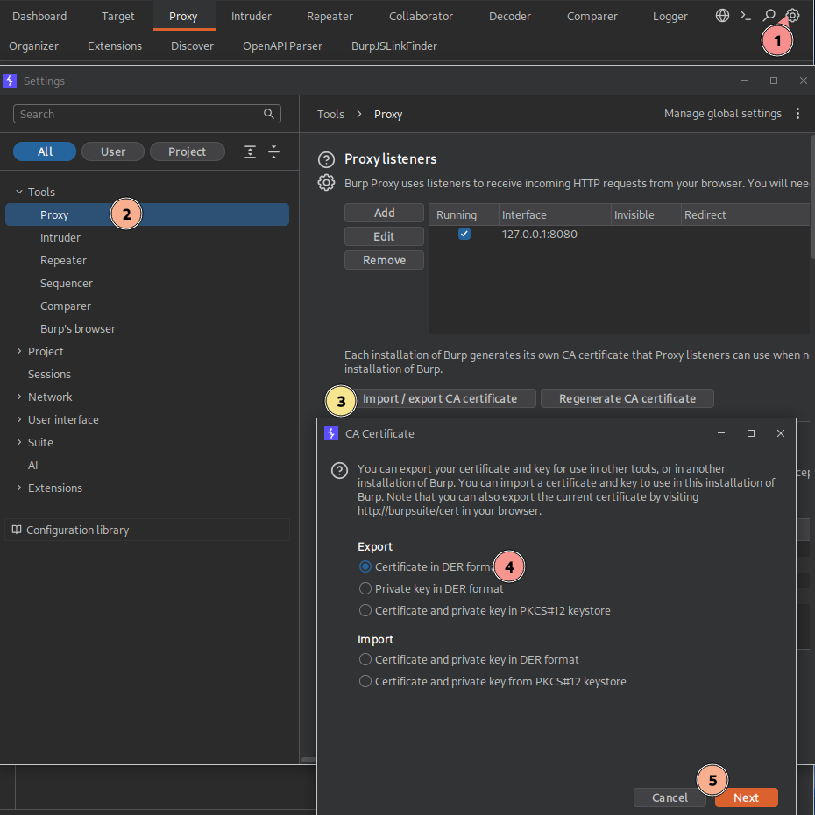Click Edit proxy listener button
815x815 pixels.
pos(384,236)
